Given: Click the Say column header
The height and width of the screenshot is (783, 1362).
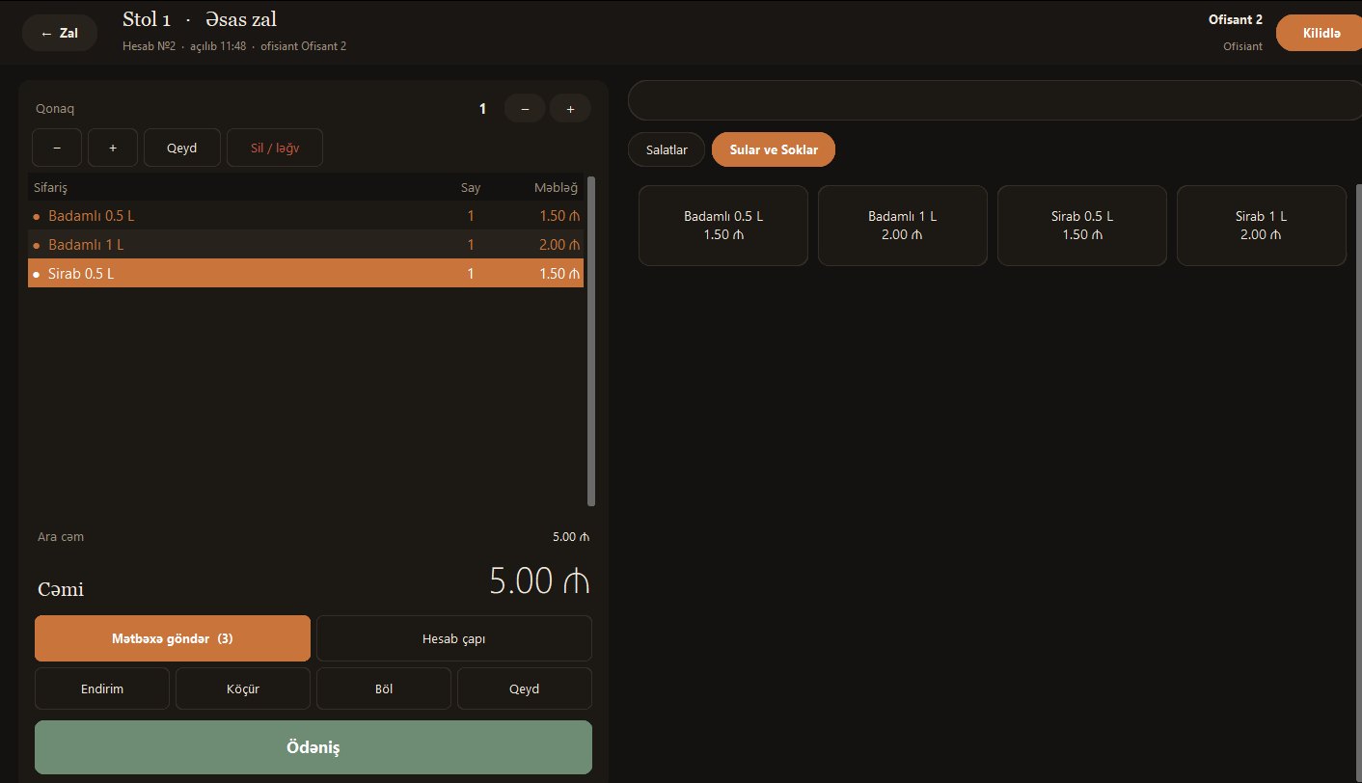Looking at the screenshot, I should [471, 187].
